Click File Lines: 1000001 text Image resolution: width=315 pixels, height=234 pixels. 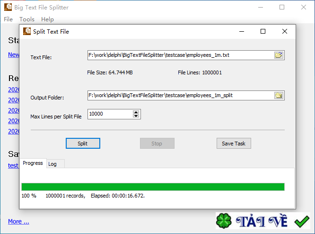tap(200, 72)
